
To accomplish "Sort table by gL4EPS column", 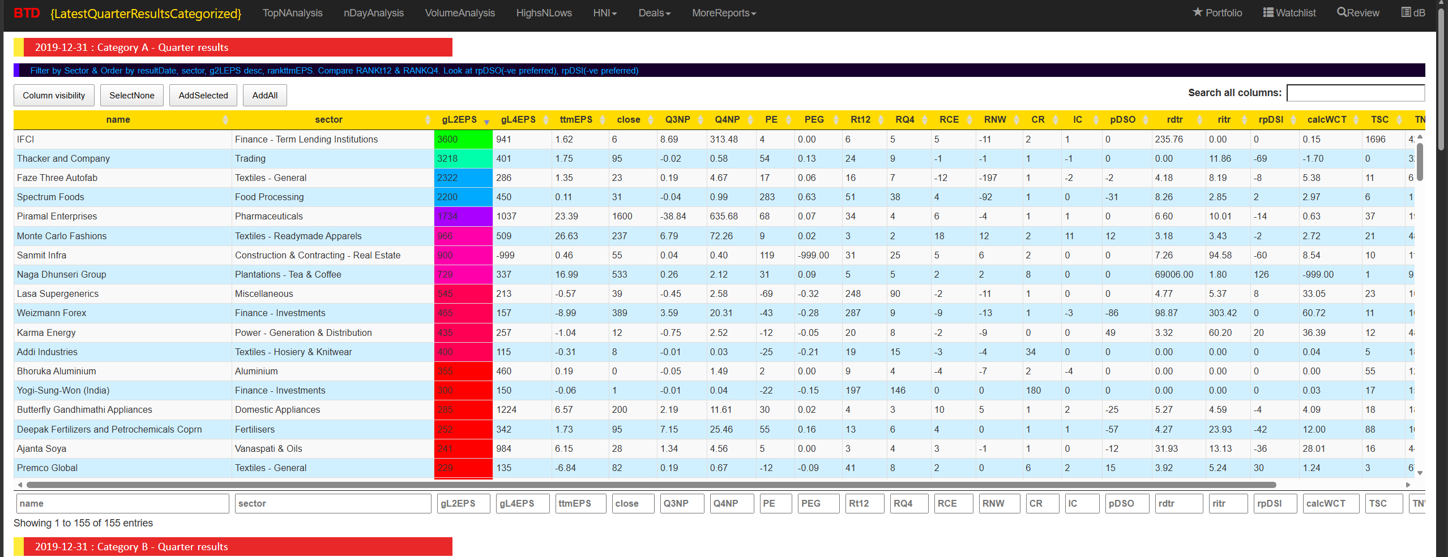I will coord(522,120).
